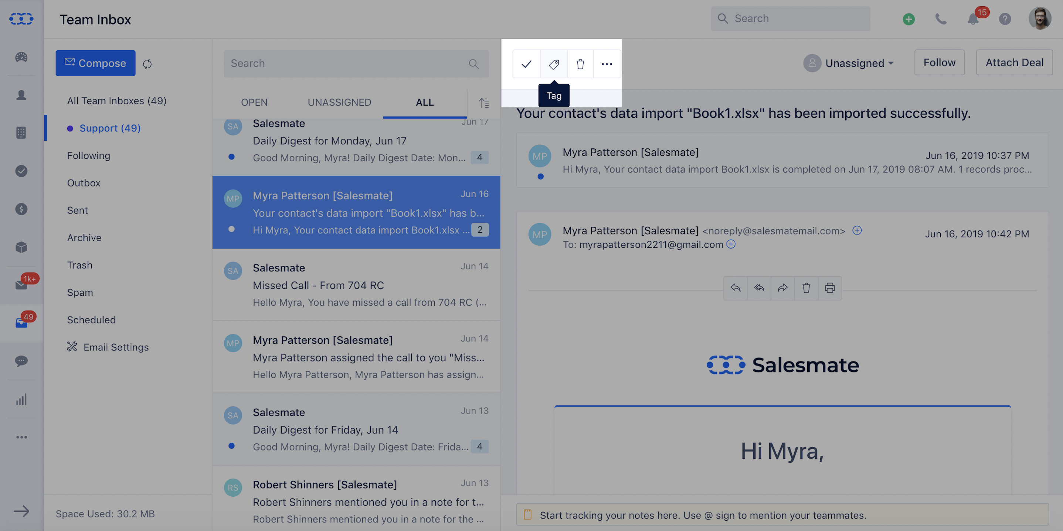Open Email Settings link
The width and height of the screenshot is (1063, 531).
(x=108, y=347)
